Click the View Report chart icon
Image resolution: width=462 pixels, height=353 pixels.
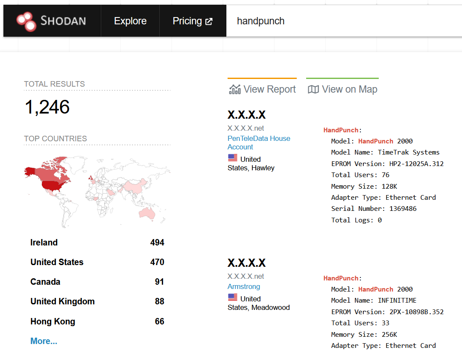coord(235,89)
